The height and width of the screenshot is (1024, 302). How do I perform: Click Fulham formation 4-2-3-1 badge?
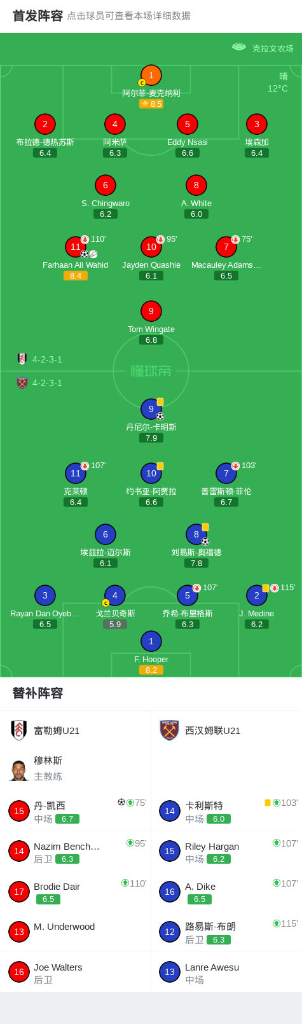point(39,359)
